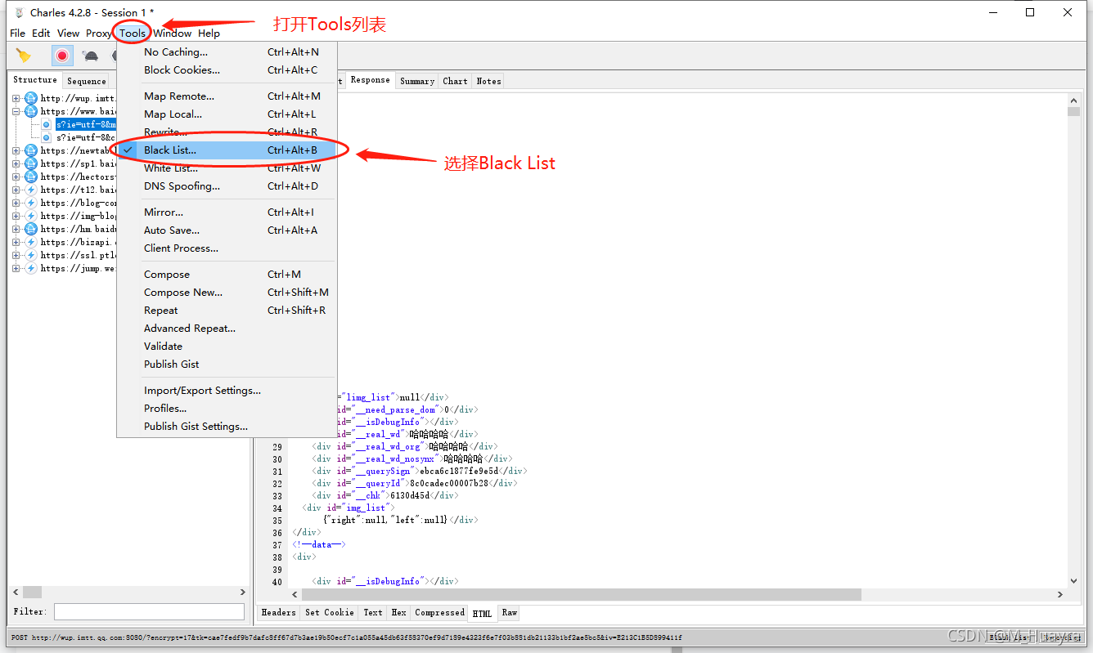Expand the http://wup.imtt host node
Image resolution: width=1093 pixels, height=653 pixels.
click(x=16, y=98)
